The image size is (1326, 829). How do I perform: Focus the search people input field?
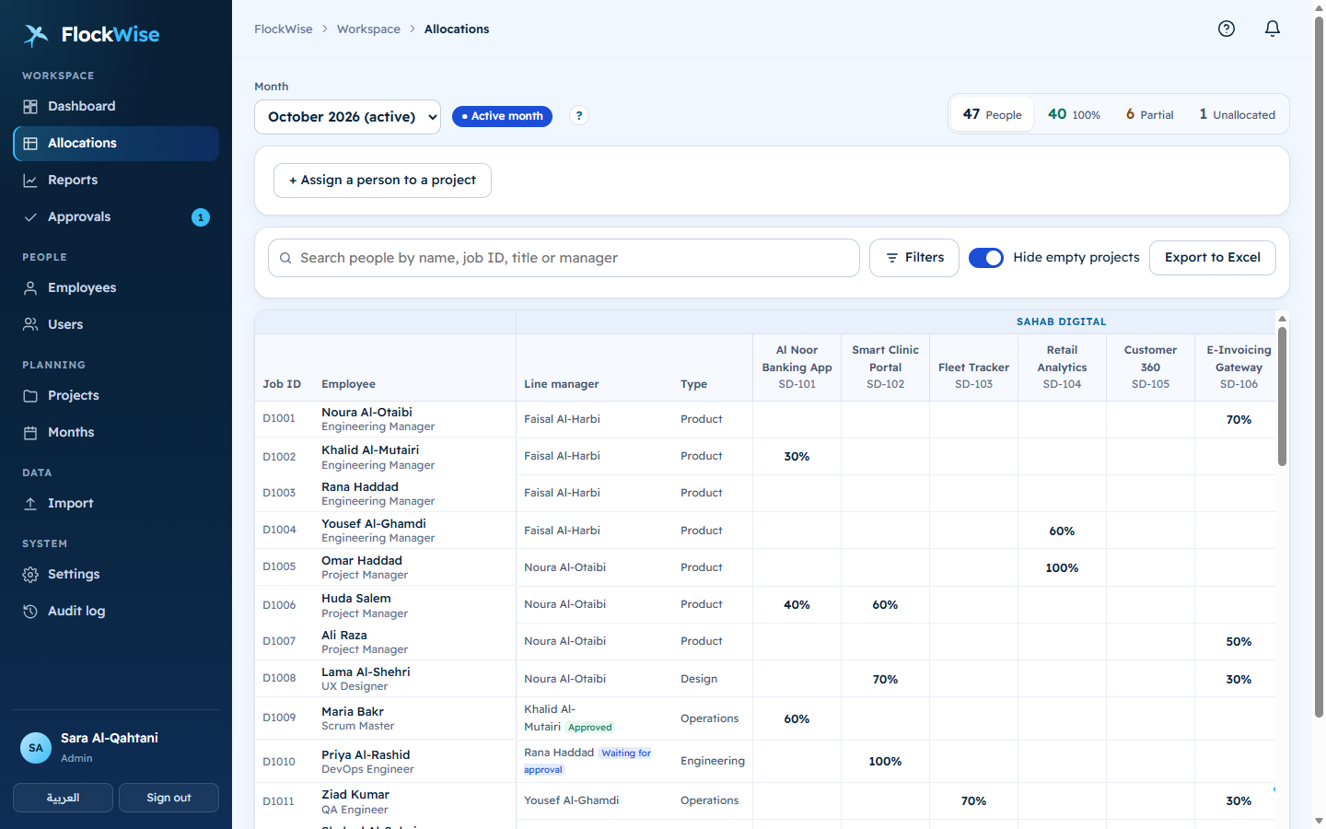(x=564, y=258)
